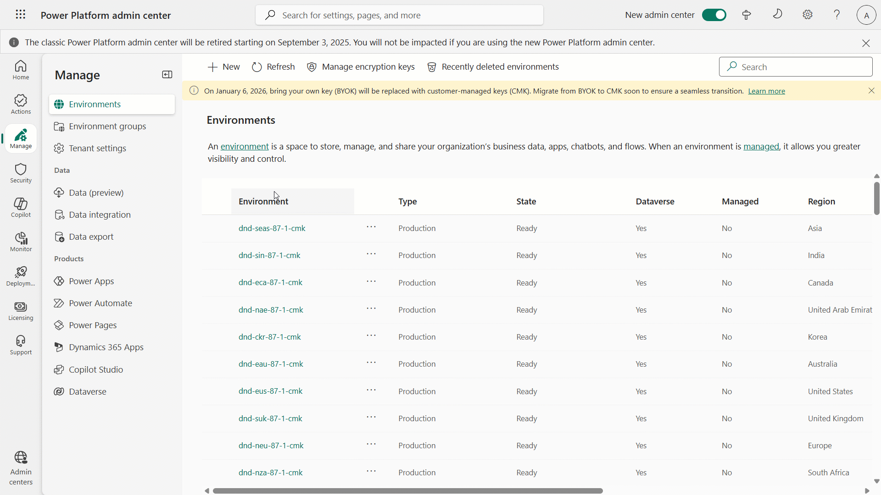Click the Support headset icon
The image size is (881, 495).
pos(21,345)
